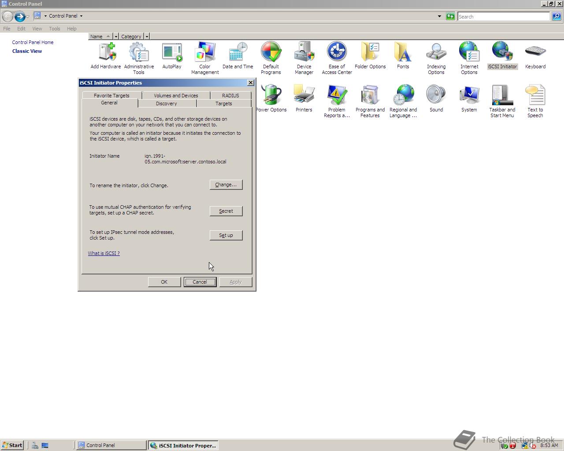Screen dimensions: 564x451
Task: Click the Server Manager quick launch icon
Action: 35,445
